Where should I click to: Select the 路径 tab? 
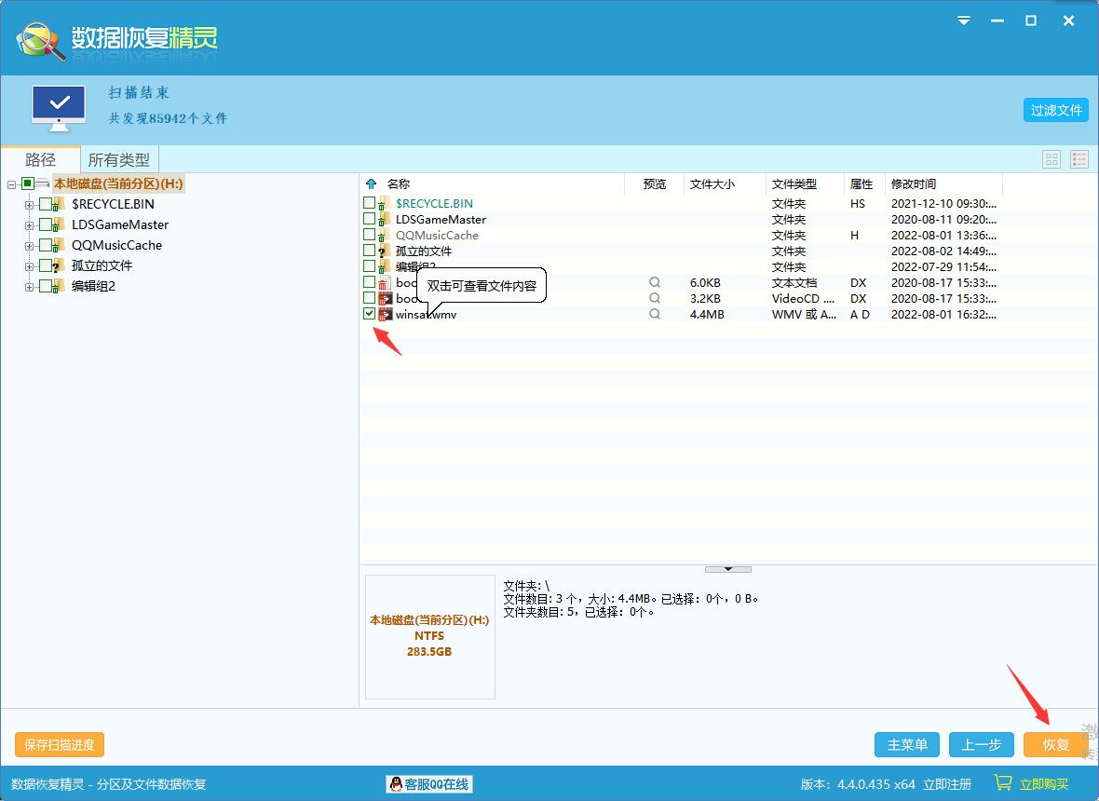tap(40, 158)
